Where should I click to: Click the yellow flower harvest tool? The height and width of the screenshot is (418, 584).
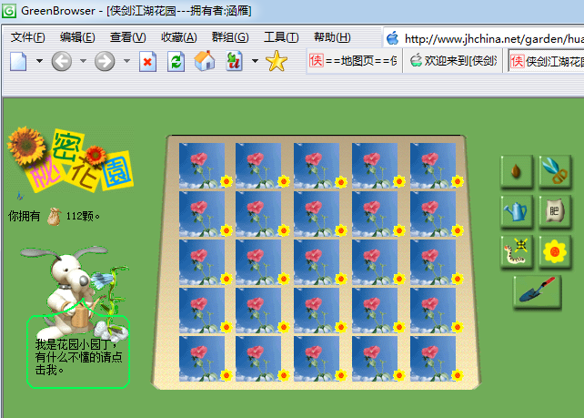click(555, 251)
